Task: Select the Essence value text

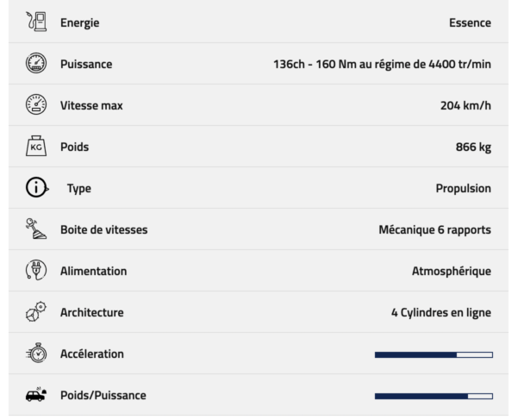Action: pos(470,22)
